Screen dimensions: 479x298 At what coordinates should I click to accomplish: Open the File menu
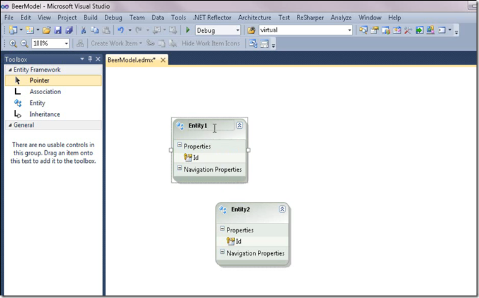pos(9,18)
